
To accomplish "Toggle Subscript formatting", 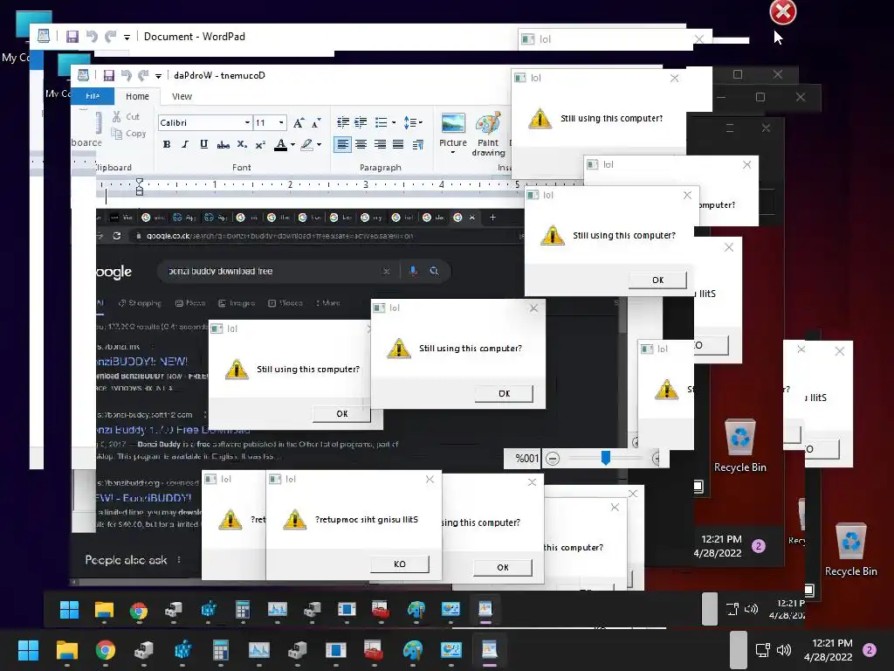I will pos(242,144).
